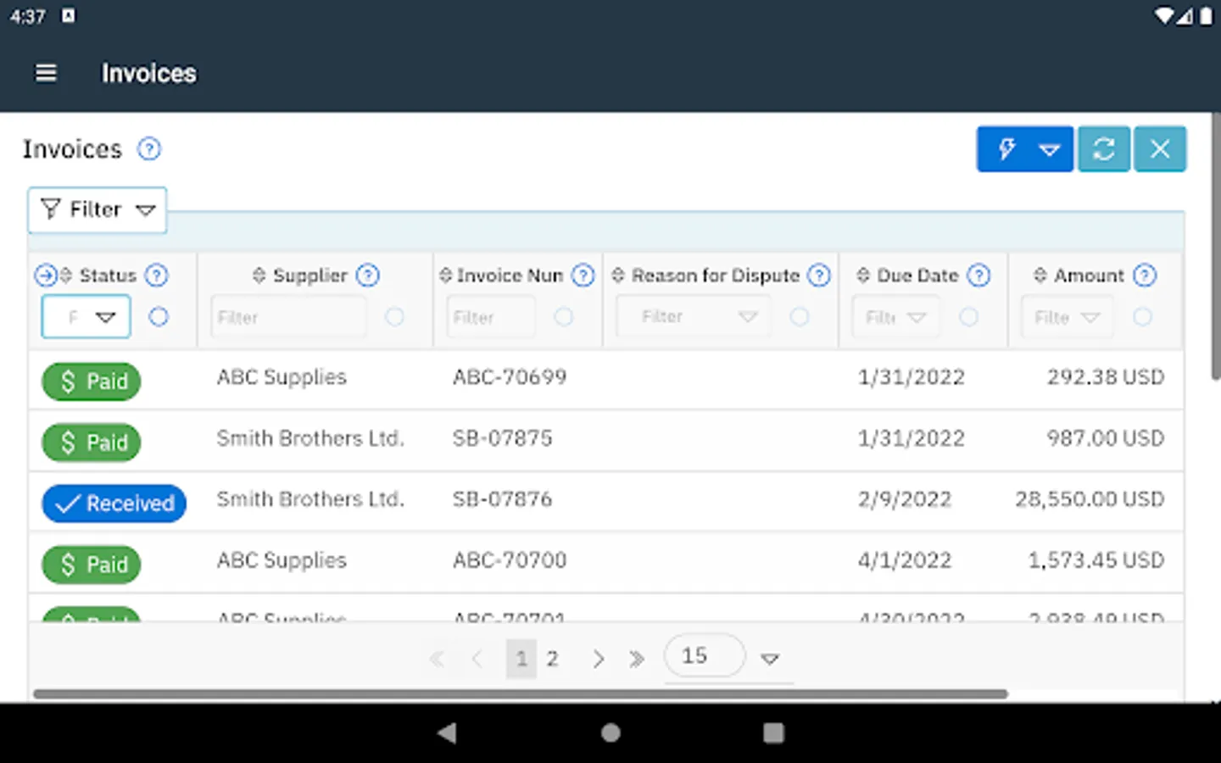This screenshot has height=763, width=1221.
Task: Show help for the Due Date column
Action: [x=978, y=276]
